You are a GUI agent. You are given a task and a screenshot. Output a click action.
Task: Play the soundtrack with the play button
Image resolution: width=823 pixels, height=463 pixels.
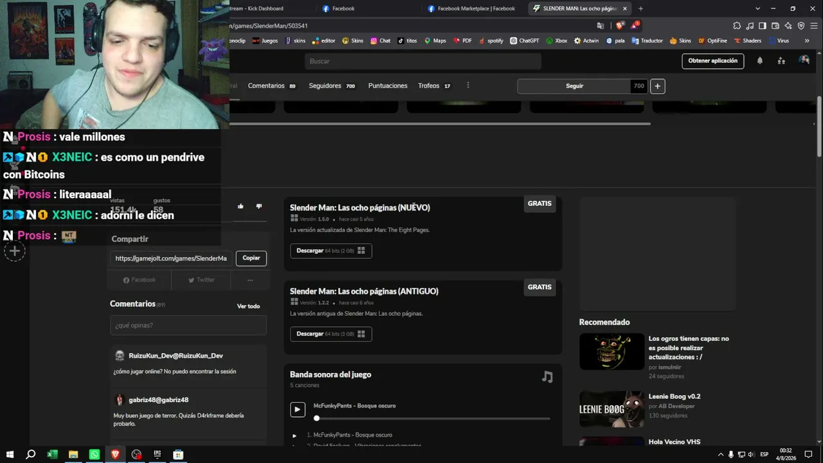pos(298,410)
